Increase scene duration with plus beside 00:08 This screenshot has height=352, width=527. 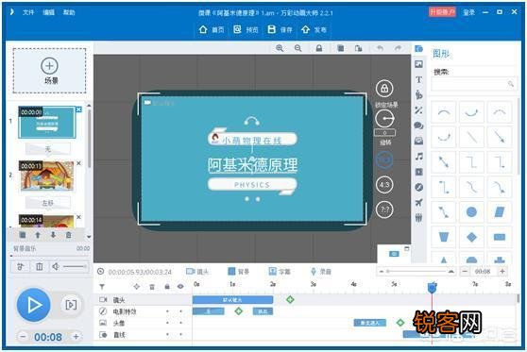76,337
